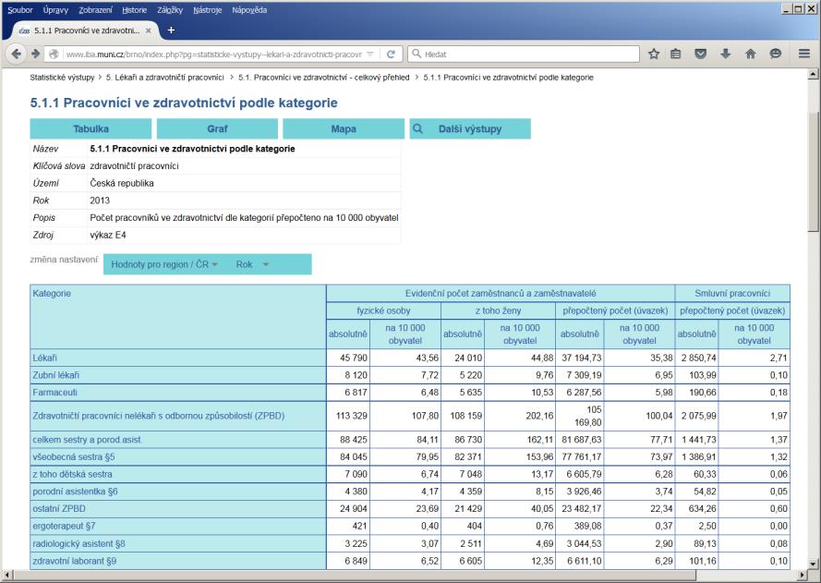Viewport: 821px width, 583px height.
Task: Click the fyzické osoby column header
Action: [x=383, y=310]
